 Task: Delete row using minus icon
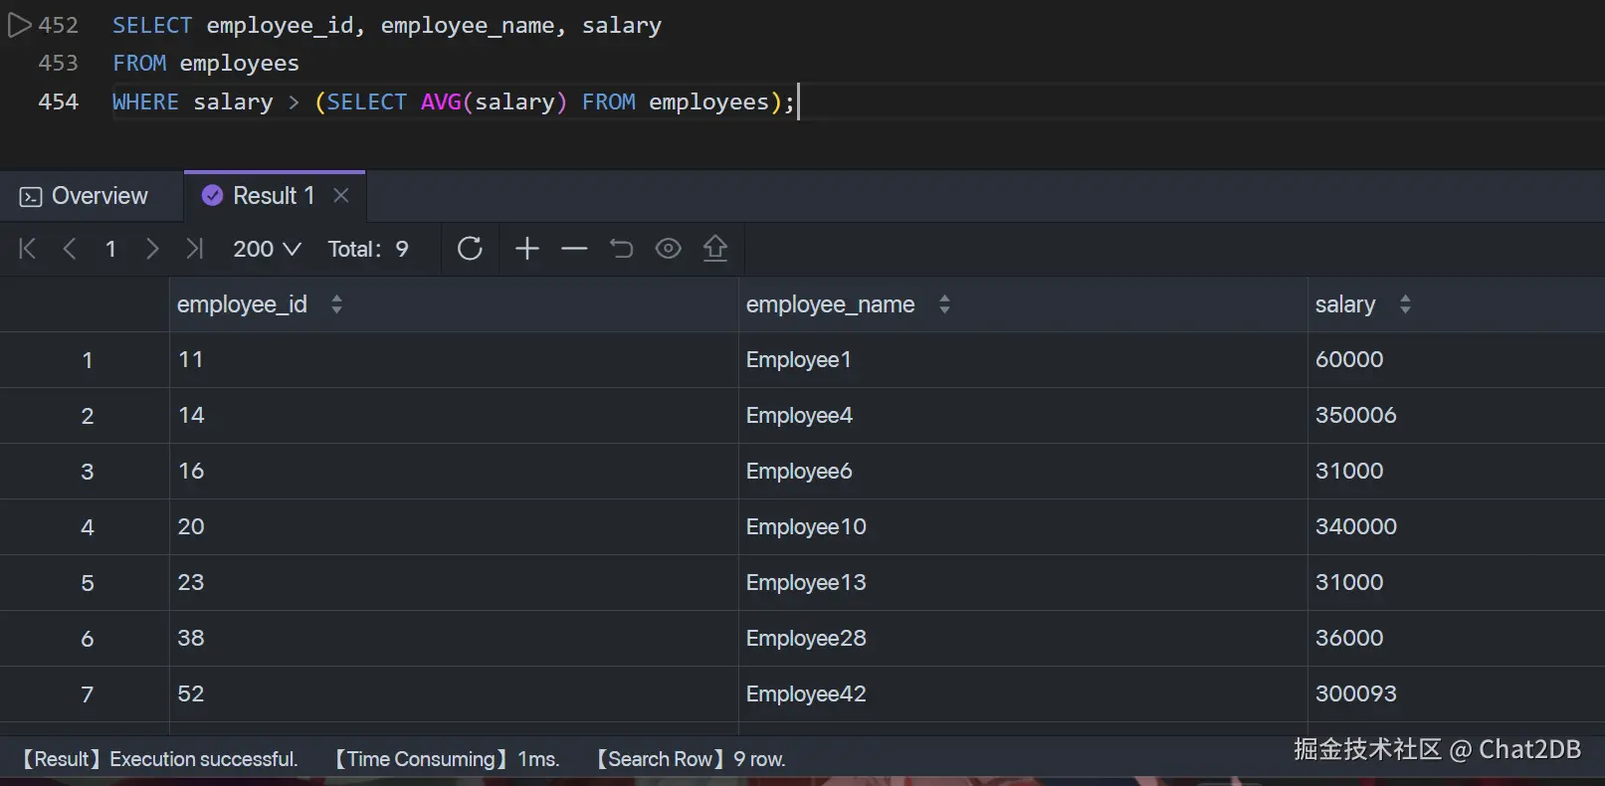click(x=574, y=249)
